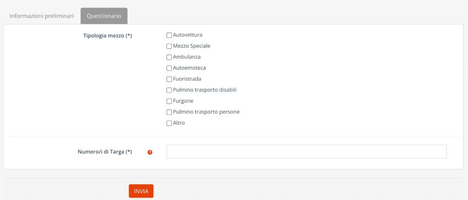
Task: Click the orange help icon beside Numero/i di Targa
Action: click(x=150, y=152)
